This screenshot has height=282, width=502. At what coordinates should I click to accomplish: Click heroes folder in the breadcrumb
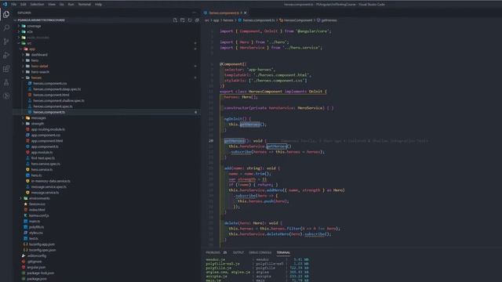(x=228, y=20)
